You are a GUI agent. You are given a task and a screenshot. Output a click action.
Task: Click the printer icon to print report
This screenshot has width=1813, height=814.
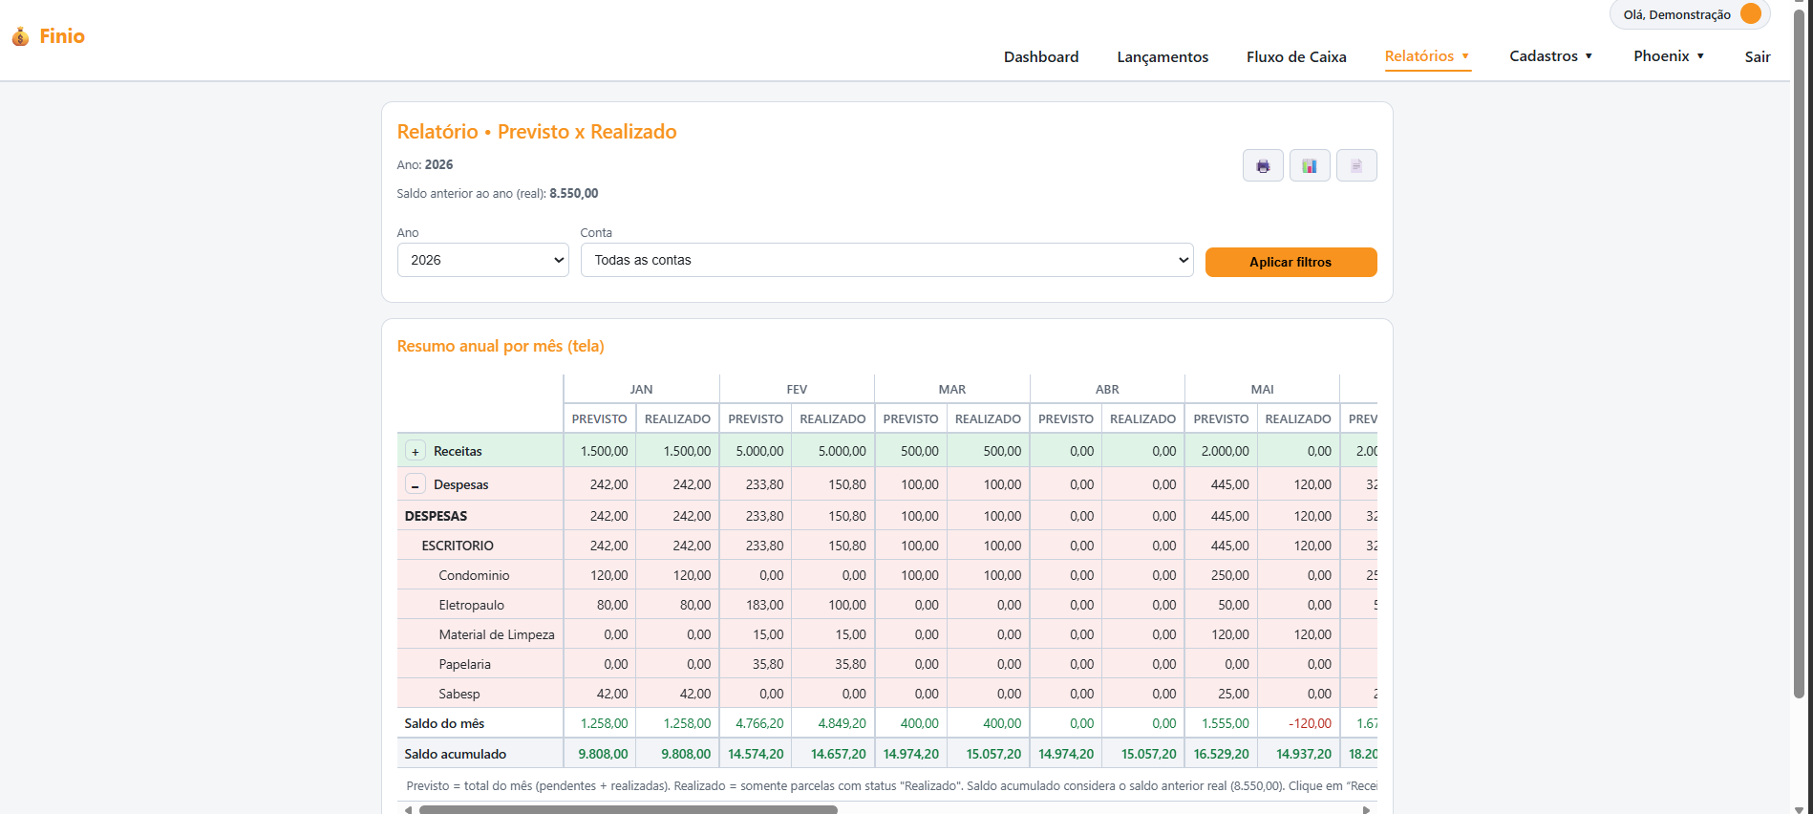pos(1263,165)
